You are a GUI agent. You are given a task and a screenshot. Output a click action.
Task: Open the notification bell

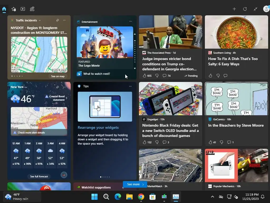[263, 197]
